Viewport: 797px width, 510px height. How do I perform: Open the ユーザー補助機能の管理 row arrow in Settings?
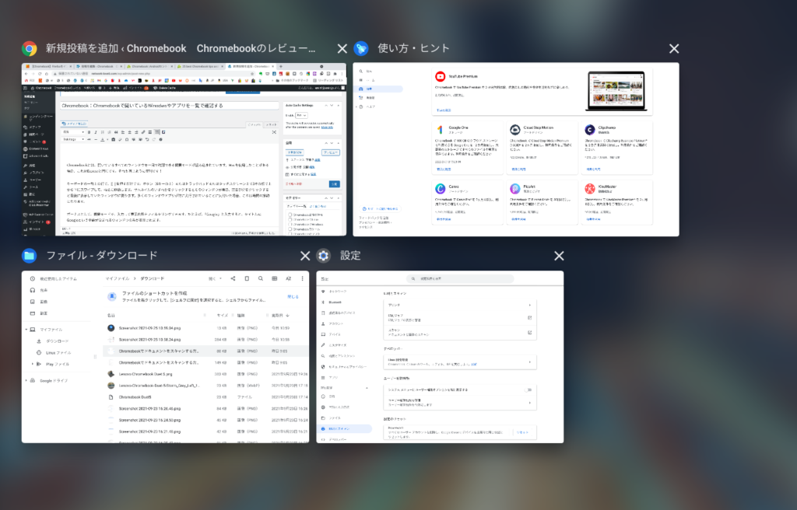click(x=529, y=403)
